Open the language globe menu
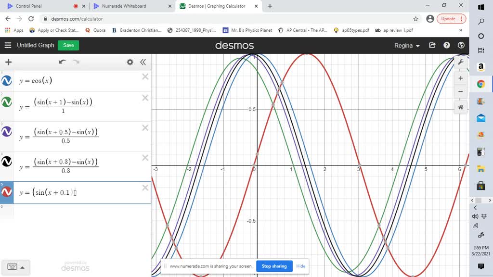493x277 pixels. click(x=461, y=45)
